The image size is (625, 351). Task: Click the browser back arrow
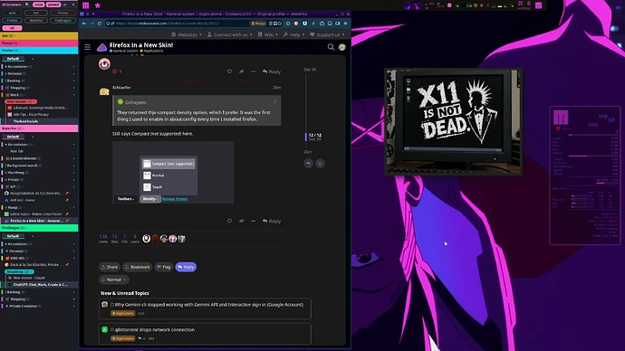point(84,24)
